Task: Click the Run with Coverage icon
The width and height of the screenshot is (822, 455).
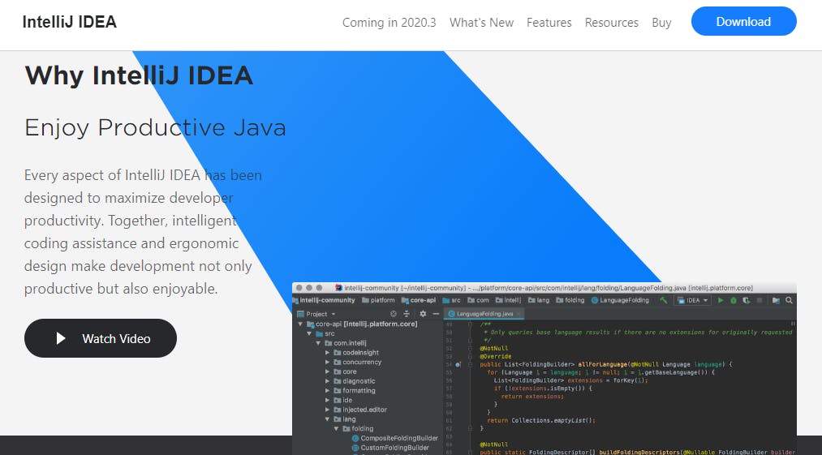Action: [746, 300]
